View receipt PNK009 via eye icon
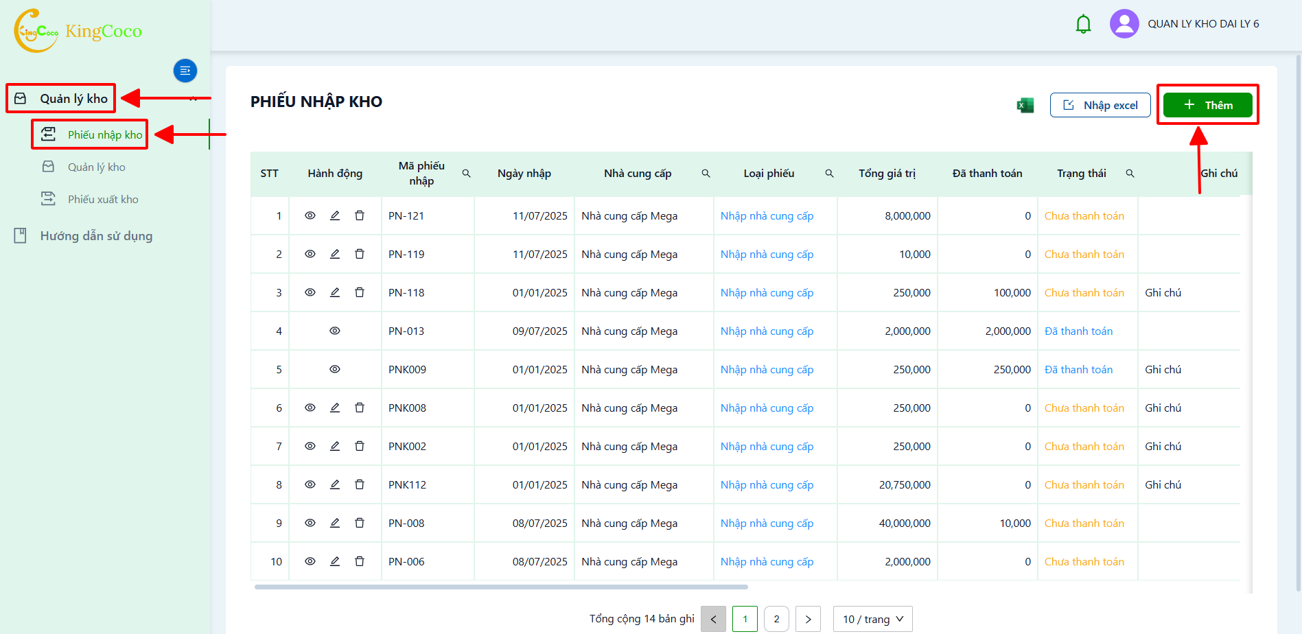Image resolution: width=1302 pixels, height=634 pixels. [x=335, y=369]
